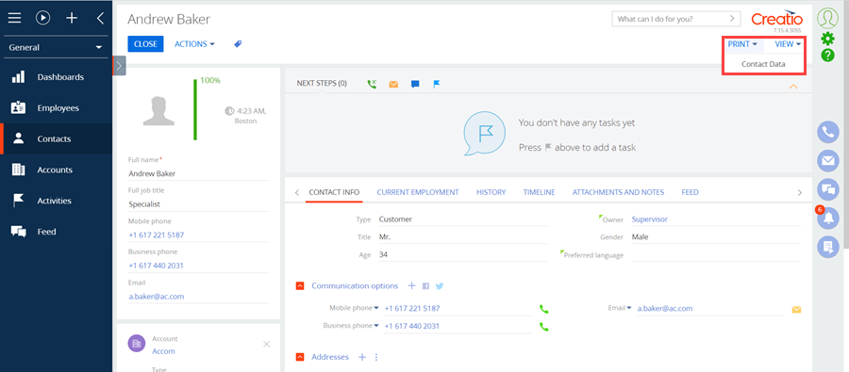This screenshot has height=372, width=849.
Task: Open notifications bell with badge 6
Action: pyautogui.click(x=827, y=218)
